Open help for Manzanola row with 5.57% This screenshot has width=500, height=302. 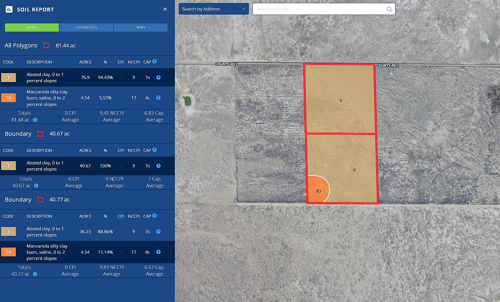tap(158, 98)
